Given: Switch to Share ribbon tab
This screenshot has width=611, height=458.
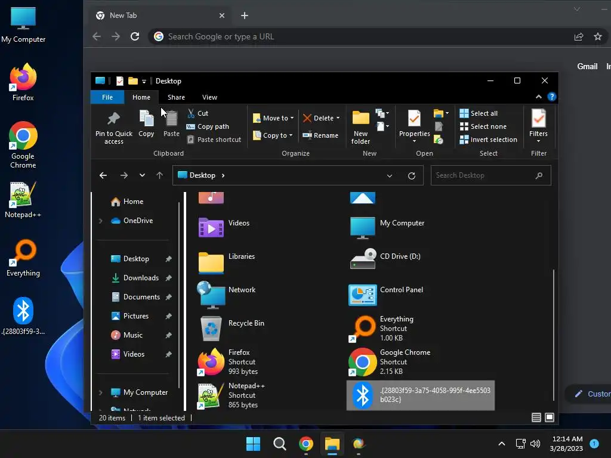Looking at the screenshot, I should click(176, 97).
